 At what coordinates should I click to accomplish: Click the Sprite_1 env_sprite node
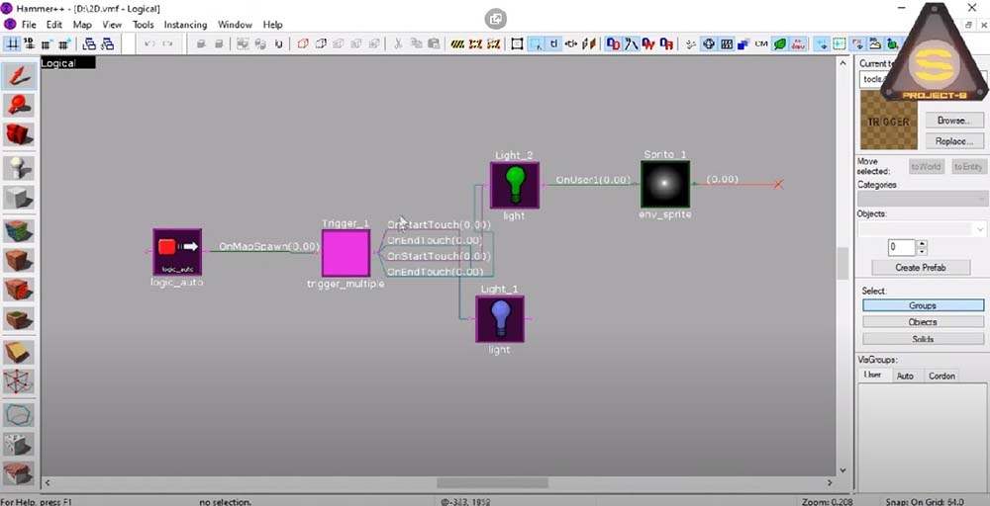[x=664, y=185]
